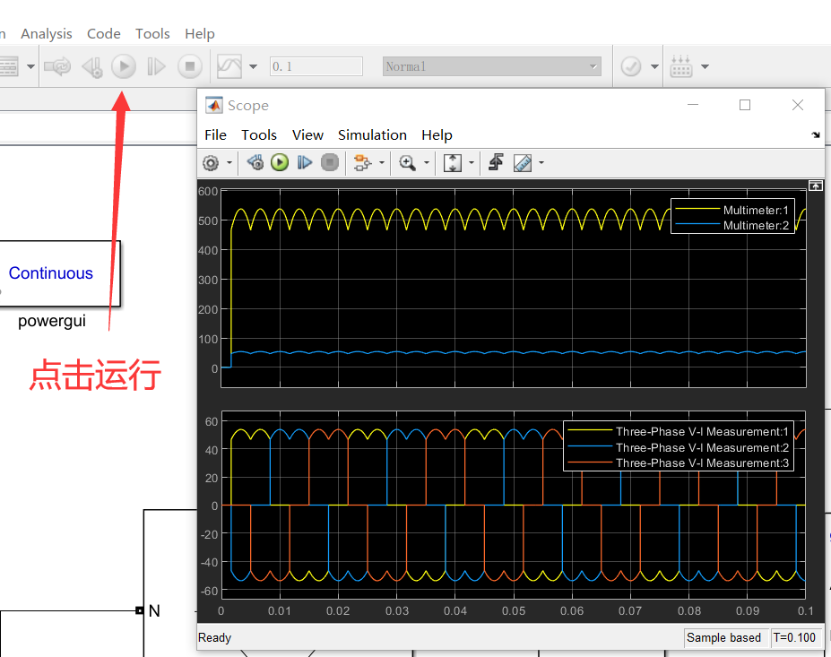Expand the highlight block dropdown arrow

tap(382, 163)
